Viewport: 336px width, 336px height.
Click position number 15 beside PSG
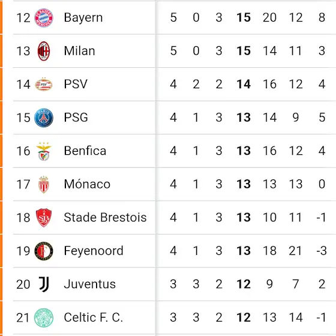click(23, 118)
